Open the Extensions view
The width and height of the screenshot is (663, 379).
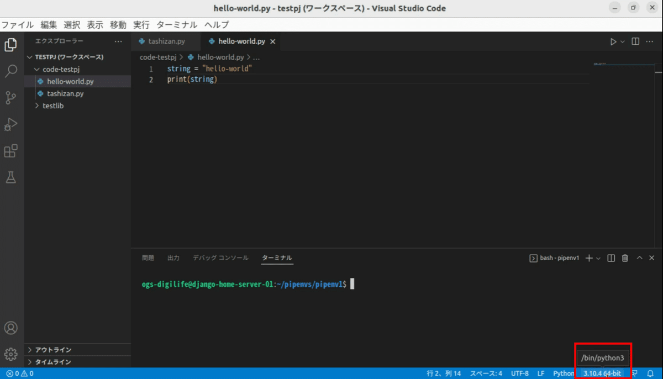tap(10, 151)
